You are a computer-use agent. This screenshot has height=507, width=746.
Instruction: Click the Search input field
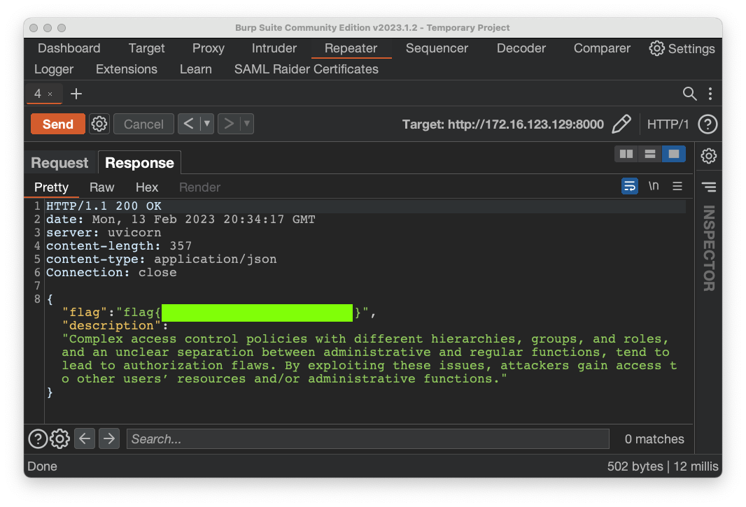pos(367,439)
